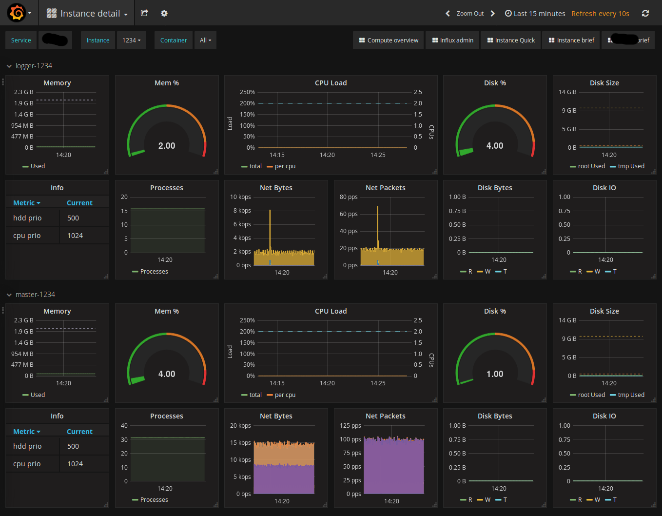Open CPU Load panel title menu in logger-1234
Viewport: 662px width, 516px height.
331,83
